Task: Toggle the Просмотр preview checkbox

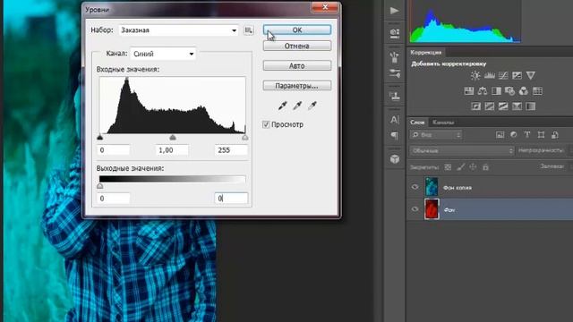Action: pos(266,124)
